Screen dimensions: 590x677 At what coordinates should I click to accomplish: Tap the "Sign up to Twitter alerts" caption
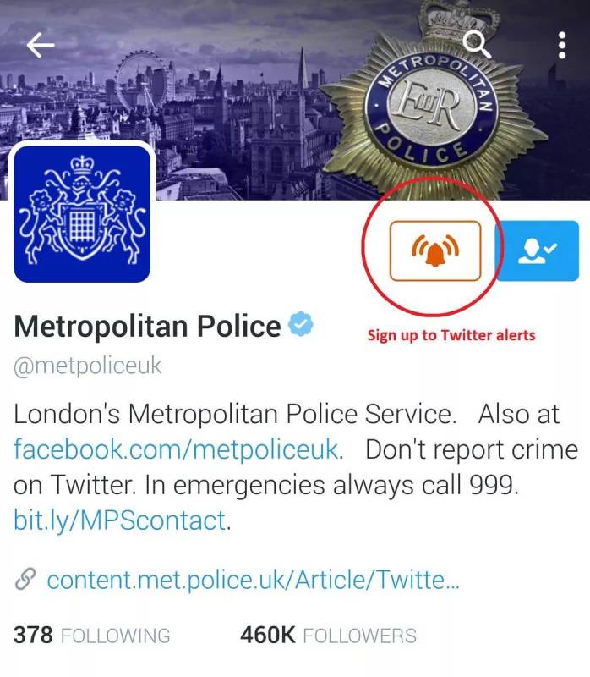pos(451,335)
